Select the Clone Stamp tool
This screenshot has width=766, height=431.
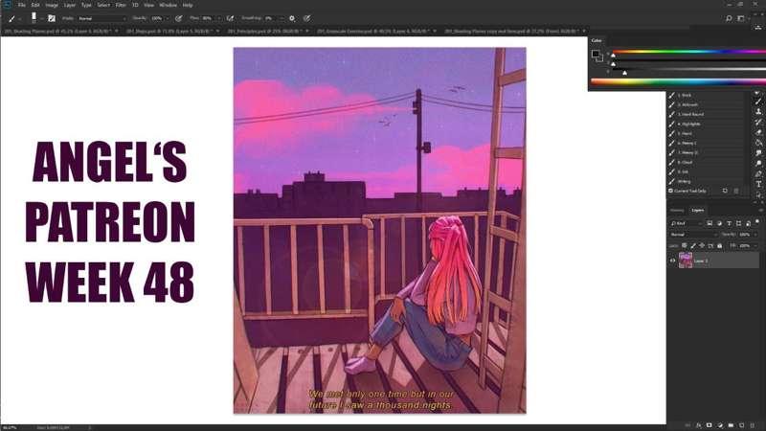[758, 111]
